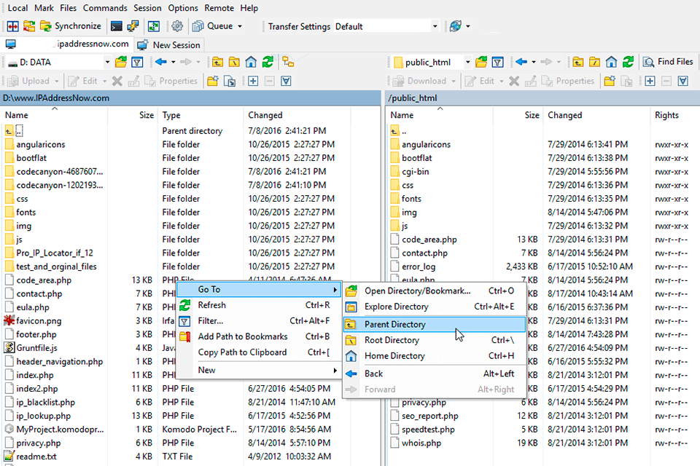This screenshot has width=700, height=466.
Task: Click remote Create Directory folder icon
Action: [610, 81]
